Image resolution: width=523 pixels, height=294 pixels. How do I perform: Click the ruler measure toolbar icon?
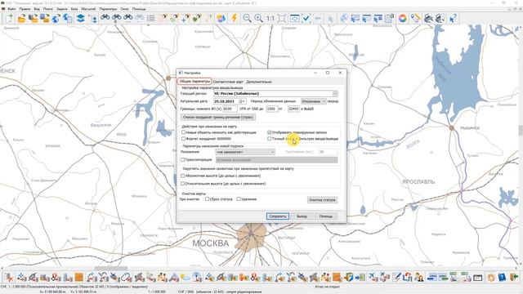(x=415, y=18)
